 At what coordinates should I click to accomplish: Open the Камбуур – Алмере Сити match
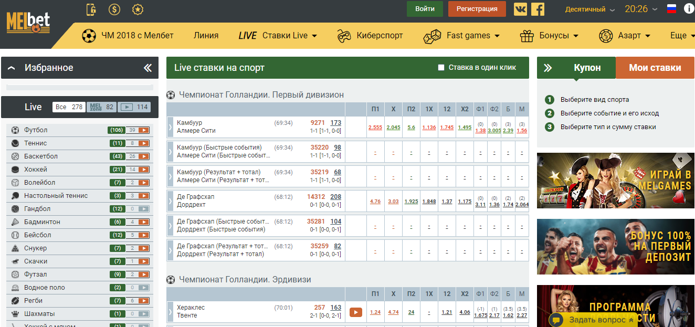point(196,127)
